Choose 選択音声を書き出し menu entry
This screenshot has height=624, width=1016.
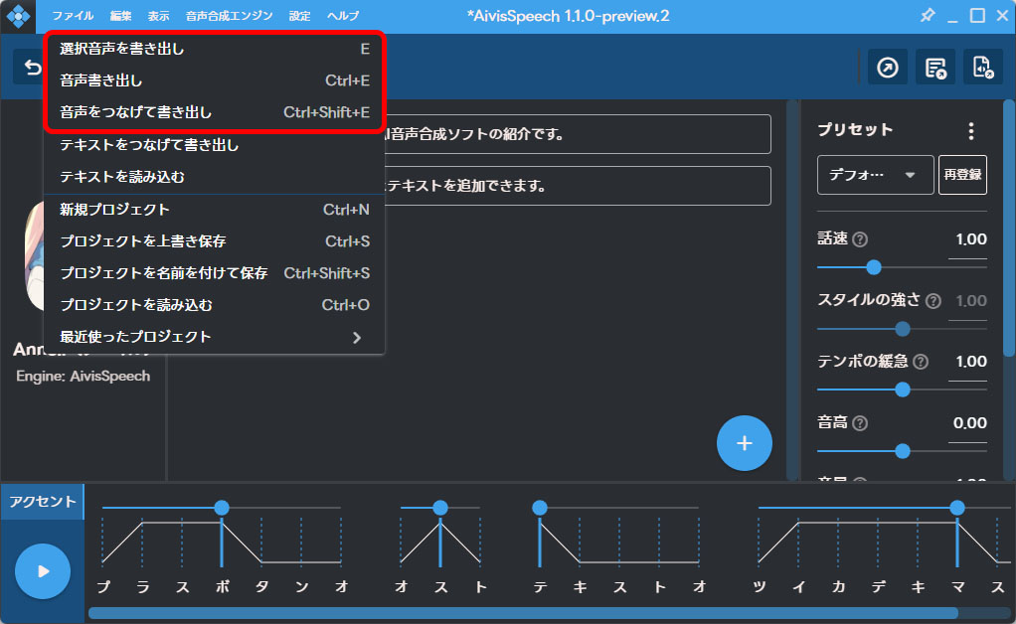(215, 50)
